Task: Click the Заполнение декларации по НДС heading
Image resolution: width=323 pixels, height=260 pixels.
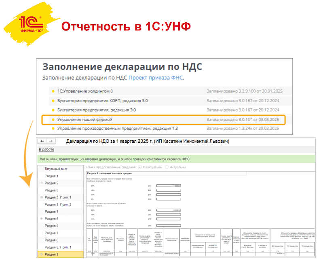Action: tap(122, 67)
